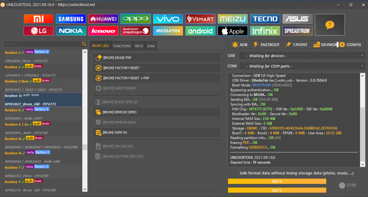This screenshot has height=197, width=368.
Task: Choose the Lenovo brand tile
Action: pos(103,31)
